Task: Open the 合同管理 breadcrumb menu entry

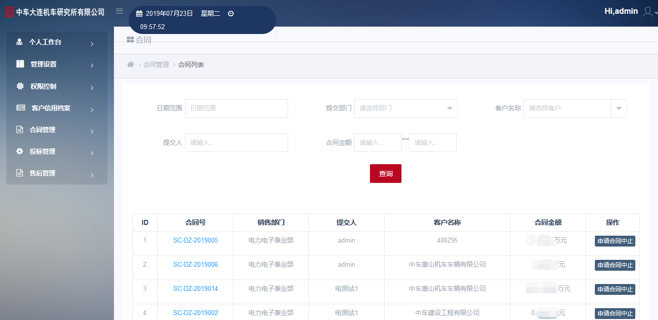Action: (155, 64)
